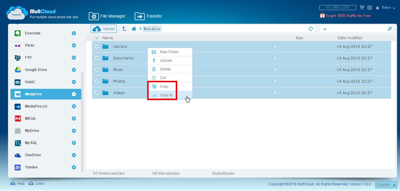Click the Evernote service icon
400x191 pixels.
tap(18, 33)
